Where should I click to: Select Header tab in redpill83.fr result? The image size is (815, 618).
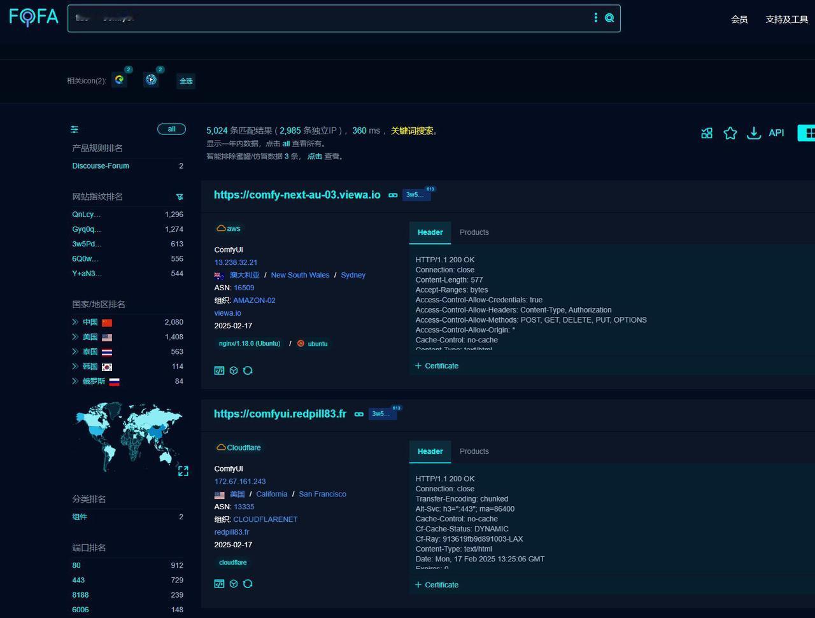click(x=430, y=451)
